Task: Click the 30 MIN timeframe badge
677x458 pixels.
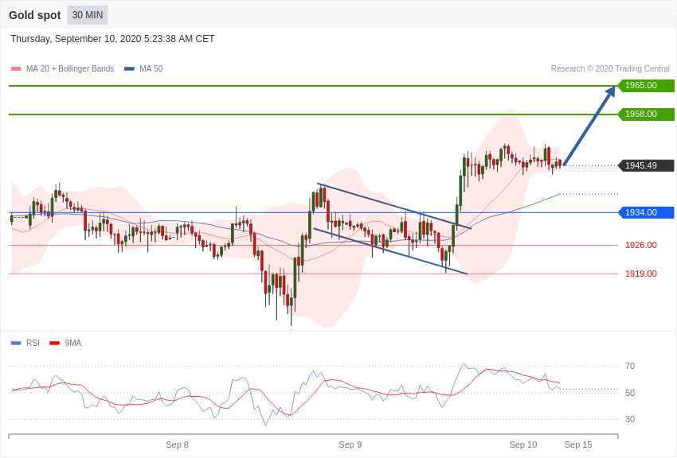Action: (x=88, y=15)
